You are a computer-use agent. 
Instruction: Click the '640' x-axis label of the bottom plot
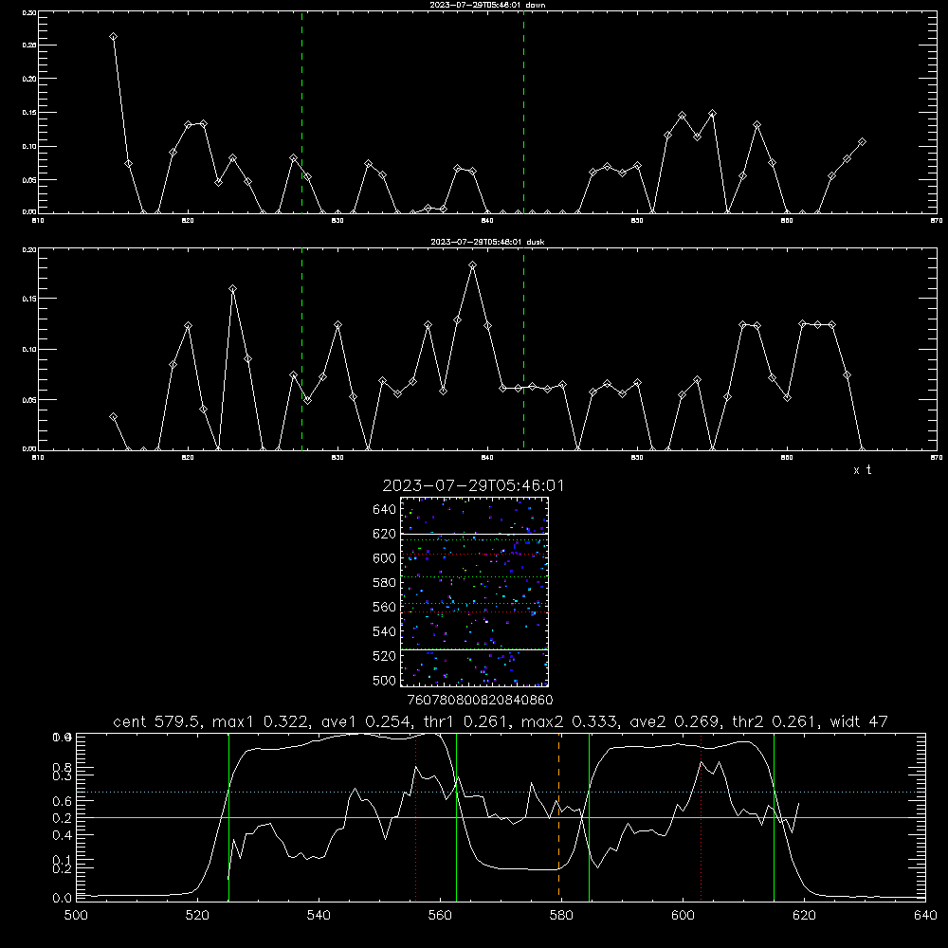pos(925,916)
